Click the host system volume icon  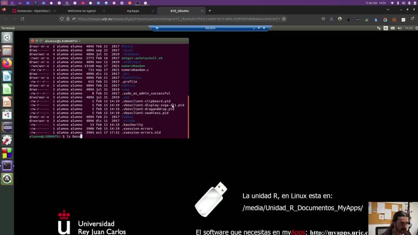(x=403, y=3)
